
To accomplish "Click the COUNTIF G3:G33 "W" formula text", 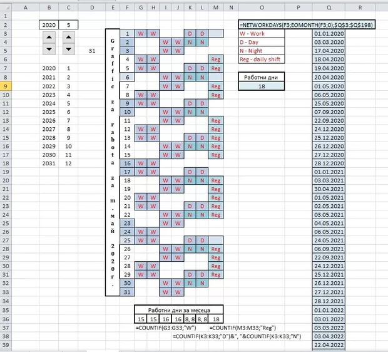I will tap(166, 328).
